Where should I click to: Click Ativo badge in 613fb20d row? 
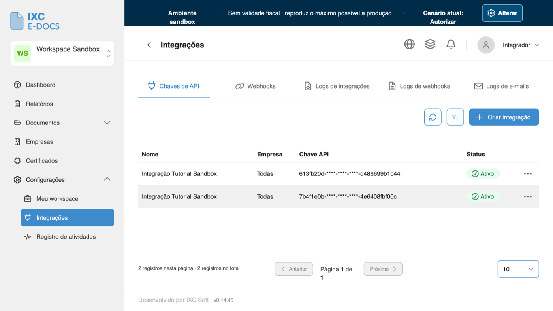tap(483, 173)
